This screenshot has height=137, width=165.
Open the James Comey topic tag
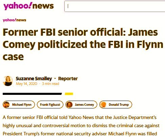pos(81,104)
